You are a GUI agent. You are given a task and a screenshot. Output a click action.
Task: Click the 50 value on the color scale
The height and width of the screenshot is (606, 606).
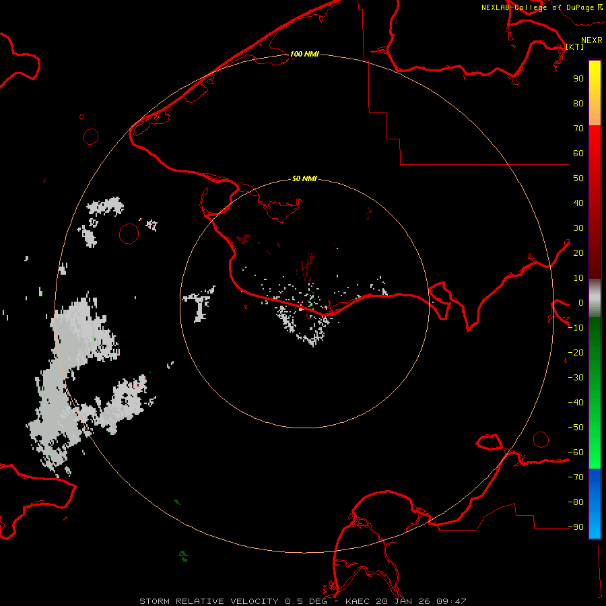pyautogui.click(x=578, y=178)
